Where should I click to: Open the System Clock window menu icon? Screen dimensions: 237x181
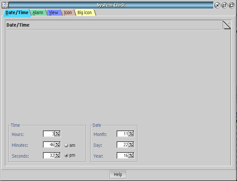point(5,5)
